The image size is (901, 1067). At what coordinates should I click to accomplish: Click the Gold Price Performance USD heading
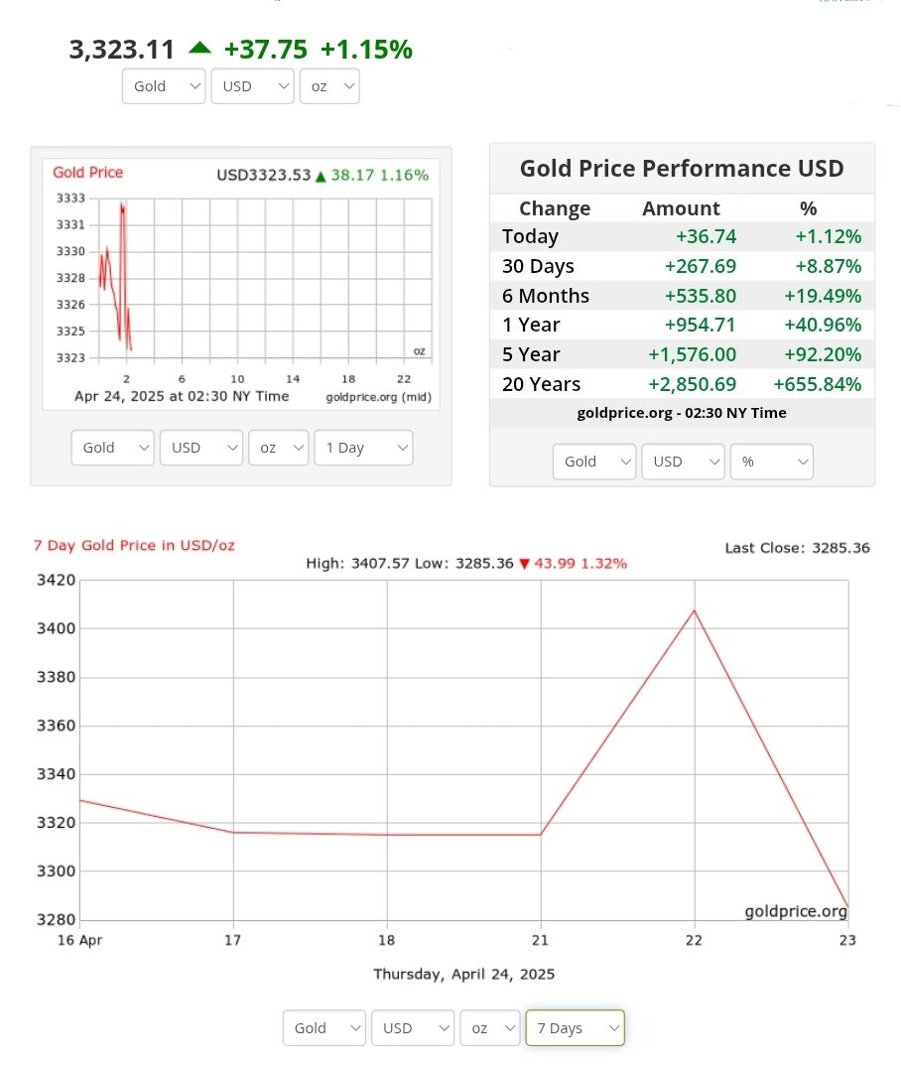coord(682,169)
